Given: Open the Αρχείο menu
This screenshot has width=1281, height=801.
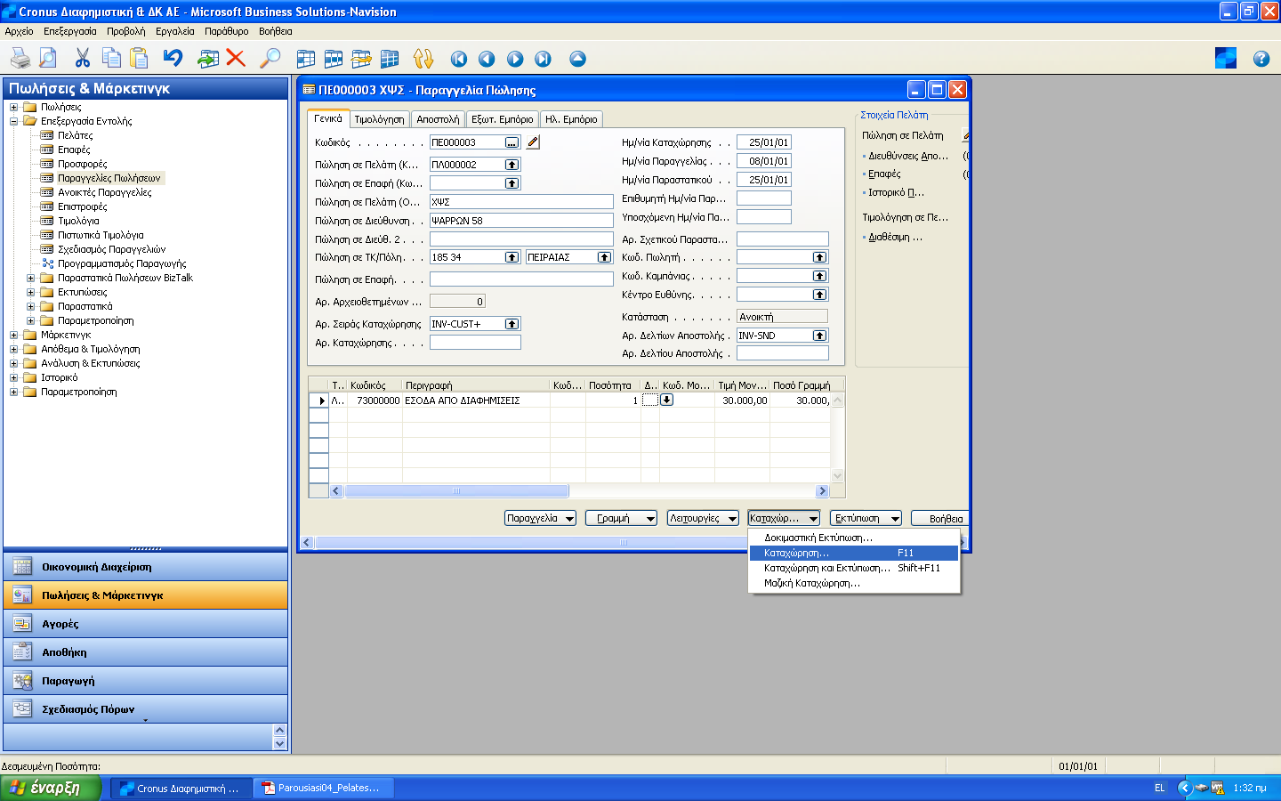Looking at the screenshot, I should (19, 31).
